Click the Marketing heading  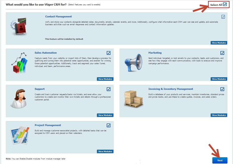click(155, 53)
